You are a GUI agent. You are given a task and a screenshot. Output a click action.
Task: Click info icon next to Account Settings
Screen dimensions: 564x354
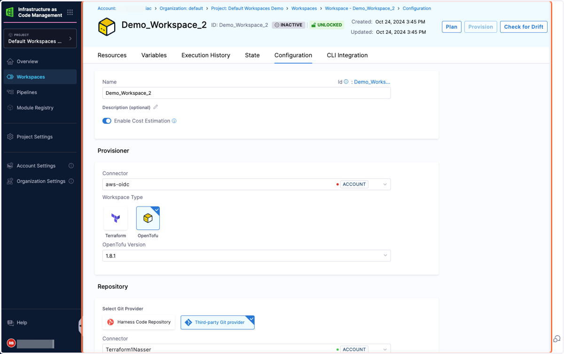pos(71,166)
